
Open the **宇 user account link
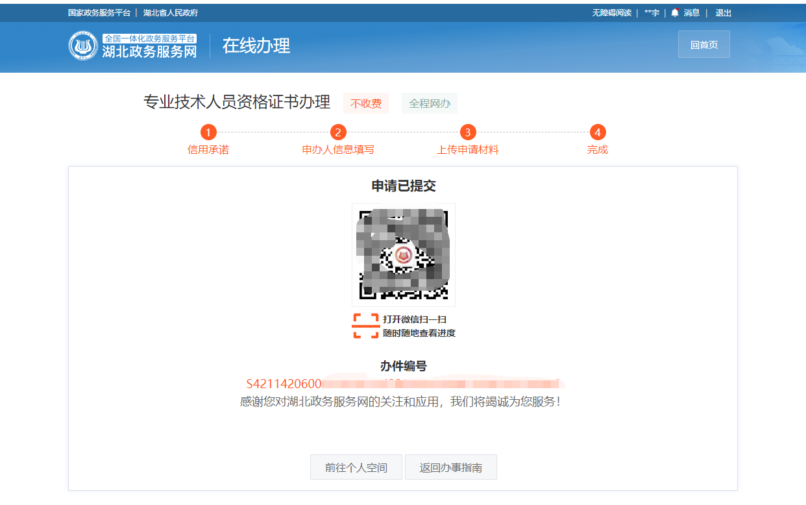[x=652, y=13]
